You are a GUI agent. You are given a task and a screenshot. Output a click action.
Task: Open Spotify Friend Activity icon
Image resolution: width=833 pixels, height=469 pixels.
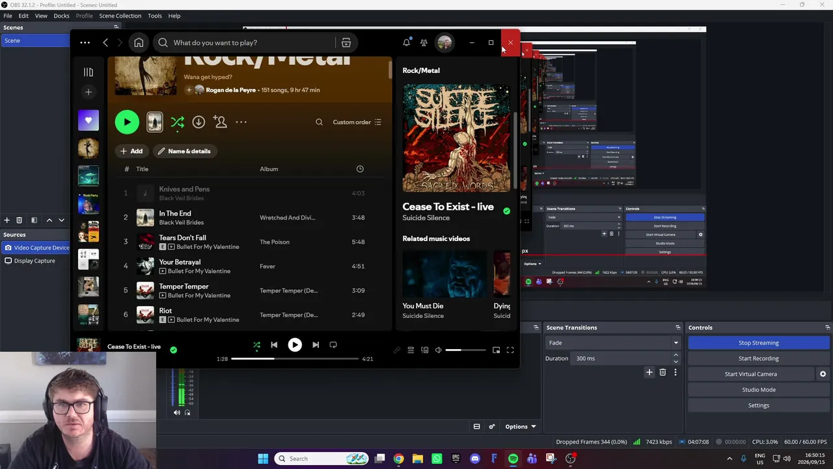pos(424,42)
